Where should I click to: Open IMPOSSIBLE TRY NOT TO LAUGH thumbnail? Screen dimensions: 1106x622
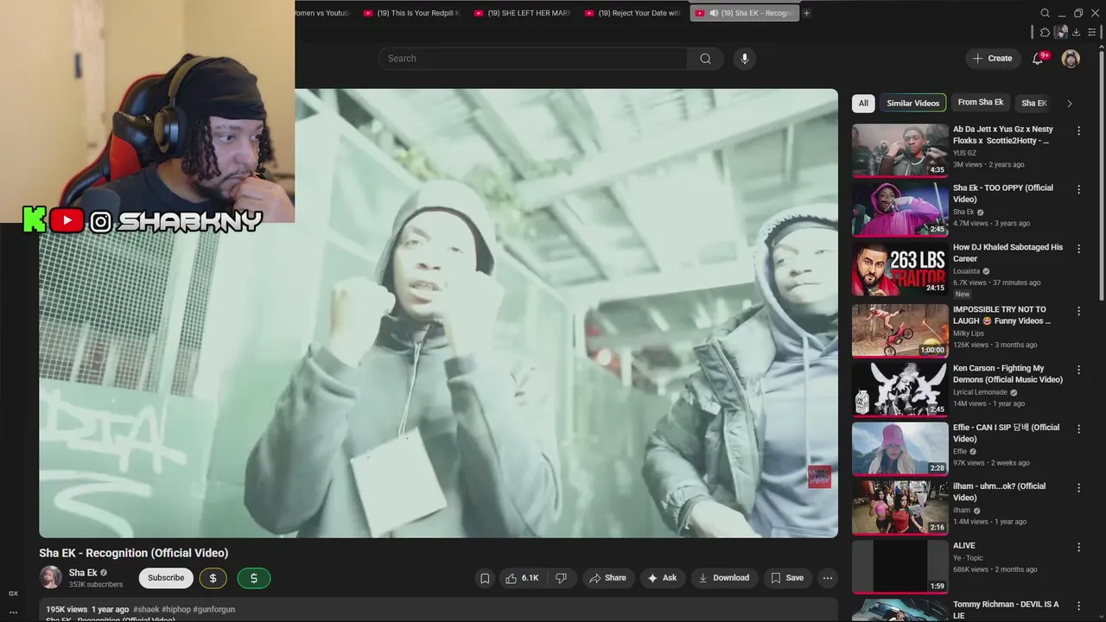(899, 330)
